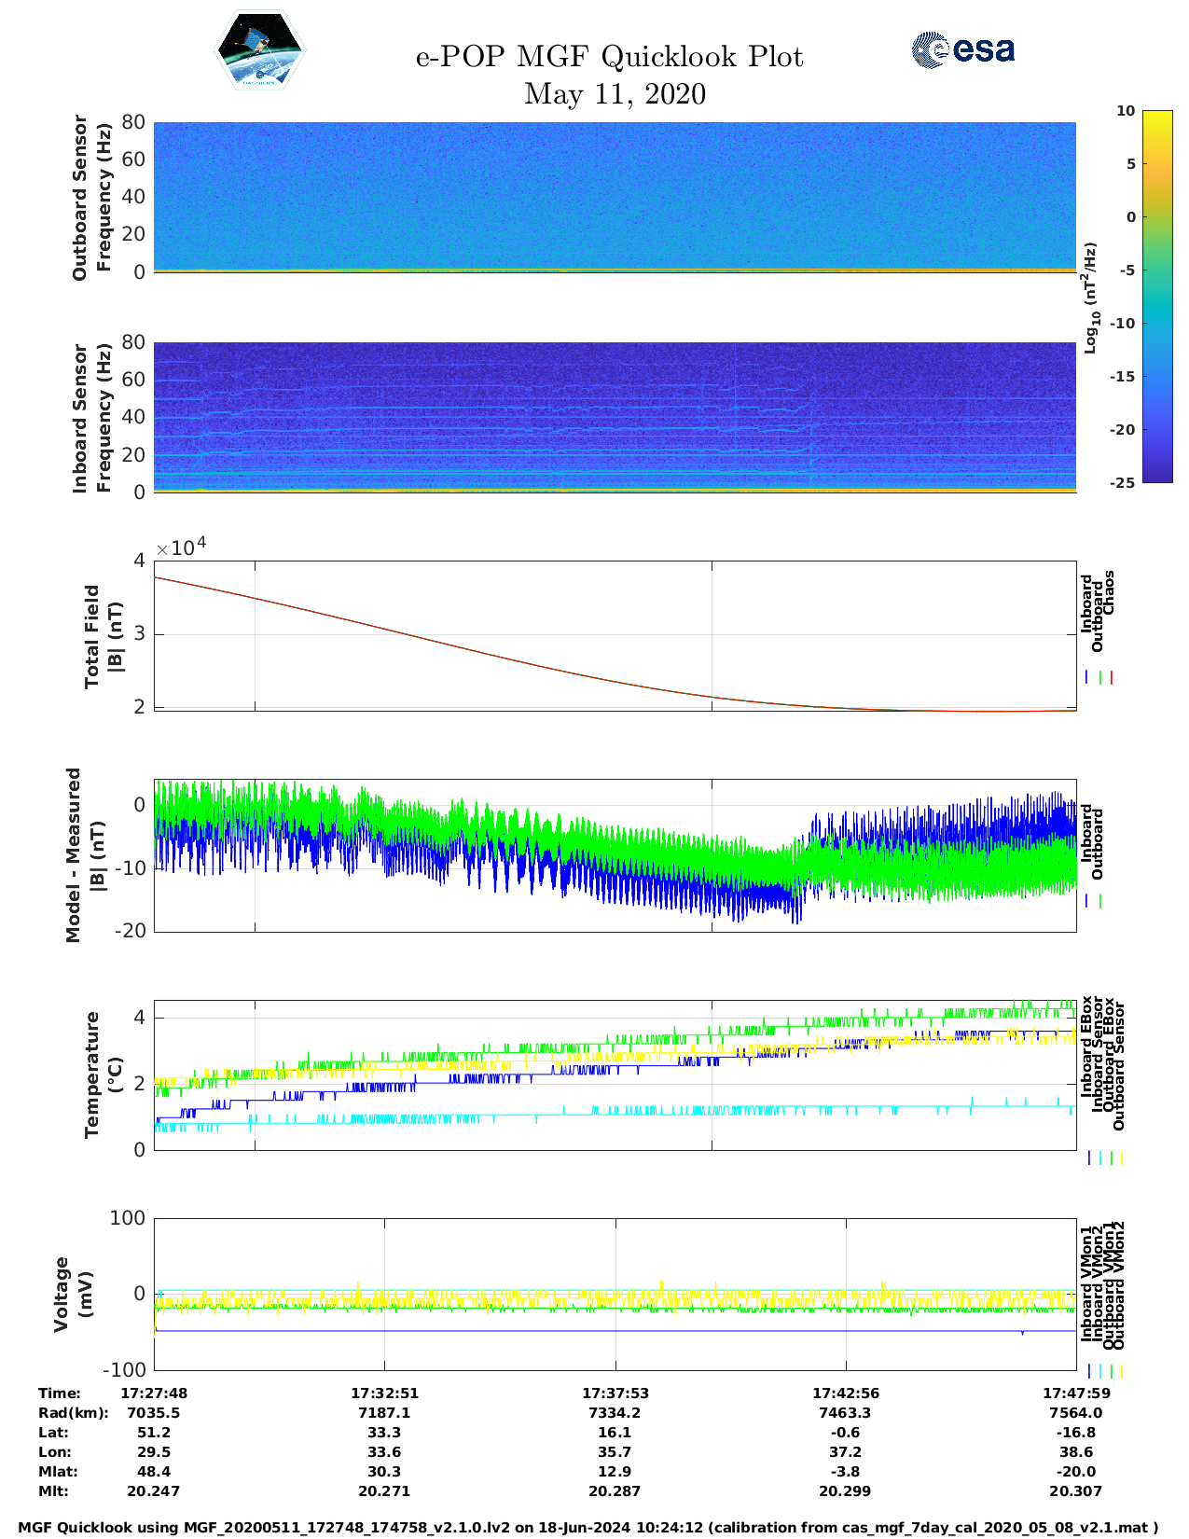Click blue Inboard marker in Model-Measured legend
The width and height of the screenshot is (1189, 1539).
click(x=1087, y=901)
